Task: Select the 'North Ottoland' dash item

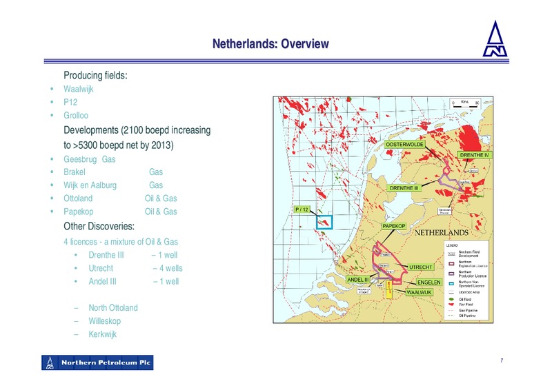Action: click(x=113, y=308)
